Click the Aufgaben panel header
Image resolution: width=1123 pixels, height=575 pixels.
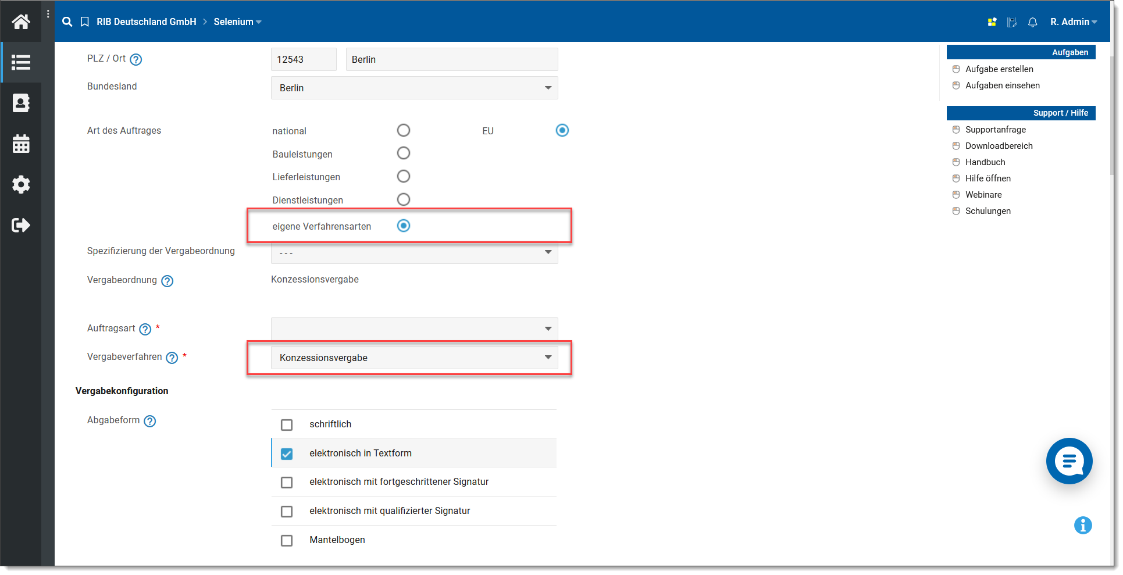[1021, 52]
